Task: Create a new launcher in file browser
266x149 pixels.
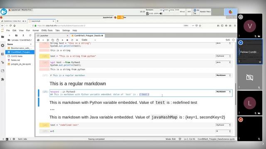Action: 10,36
